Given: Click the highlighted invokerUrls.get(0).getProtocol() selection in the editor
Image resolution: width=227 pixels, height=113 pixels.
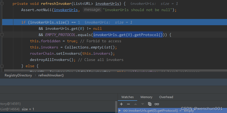Looking at the screenshot, I should [x=128, y=35].
